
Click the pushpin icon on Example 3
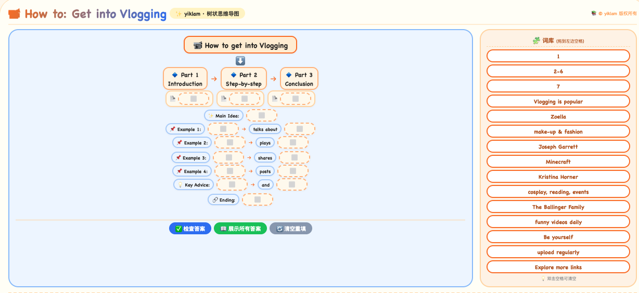tap(178, 158)
